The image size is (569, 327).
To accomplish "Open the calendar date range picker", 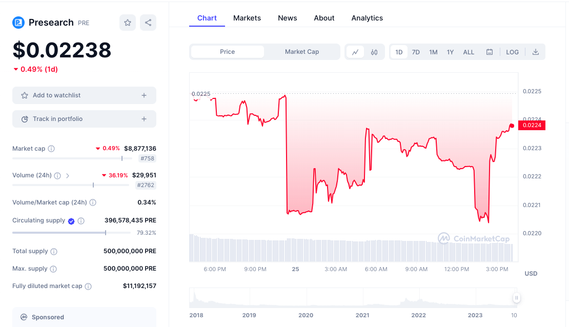I will point(490,52).
